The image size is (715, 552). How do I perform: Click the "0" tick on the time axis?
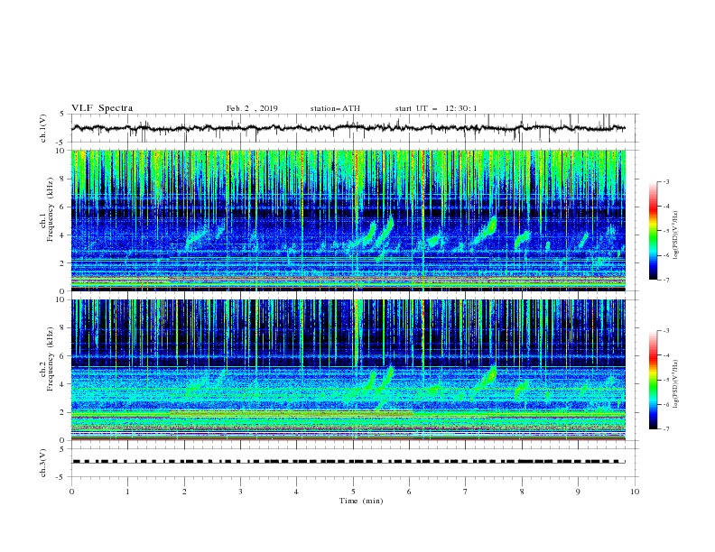tap(71, 492)
